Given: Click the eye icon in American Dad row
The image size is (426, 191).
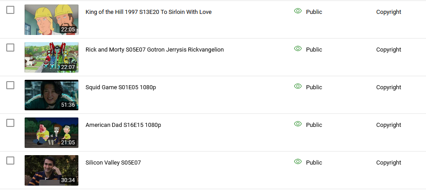Looking at the screenshot, I should pyautogui.click(x=298, y=124).
